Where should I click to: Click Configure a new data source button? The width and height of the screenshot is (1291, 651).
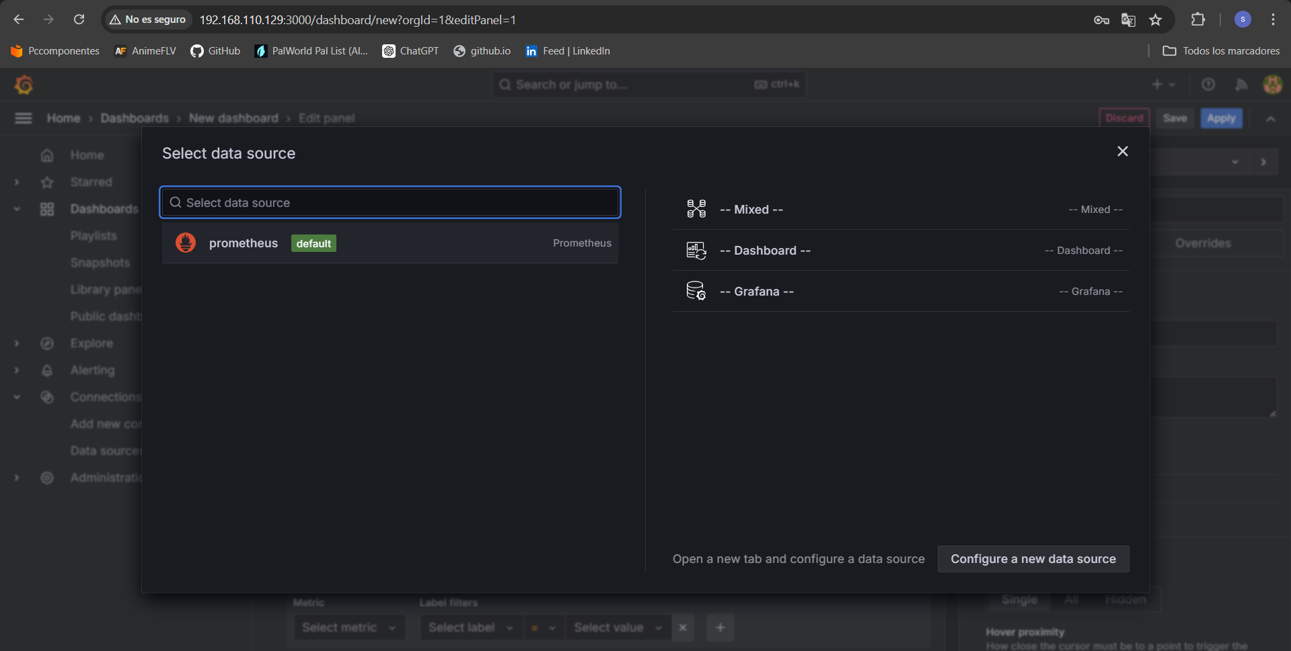[1033, 559]
